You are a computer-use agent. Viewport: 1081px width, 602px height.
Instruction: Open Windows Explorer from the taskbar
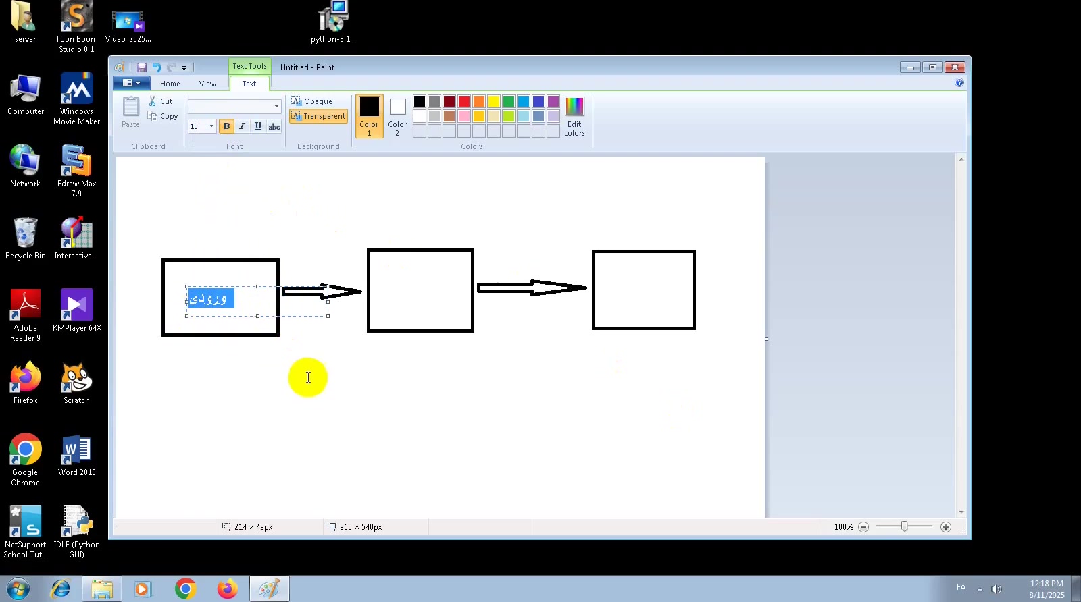point(102,589)
